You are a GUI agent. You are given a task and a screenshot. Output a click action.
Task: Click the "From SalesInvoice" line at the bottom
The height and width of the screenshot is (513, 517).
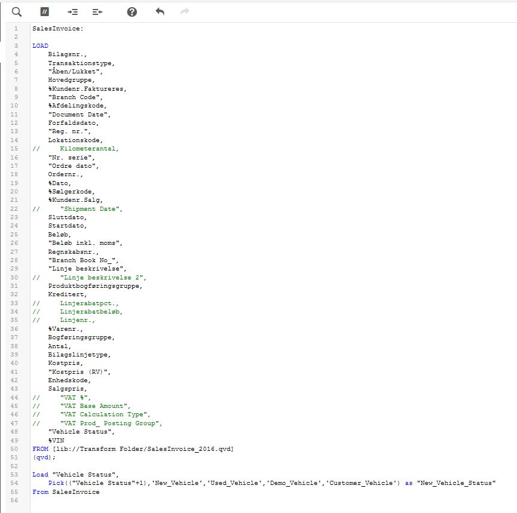point(66,492)
